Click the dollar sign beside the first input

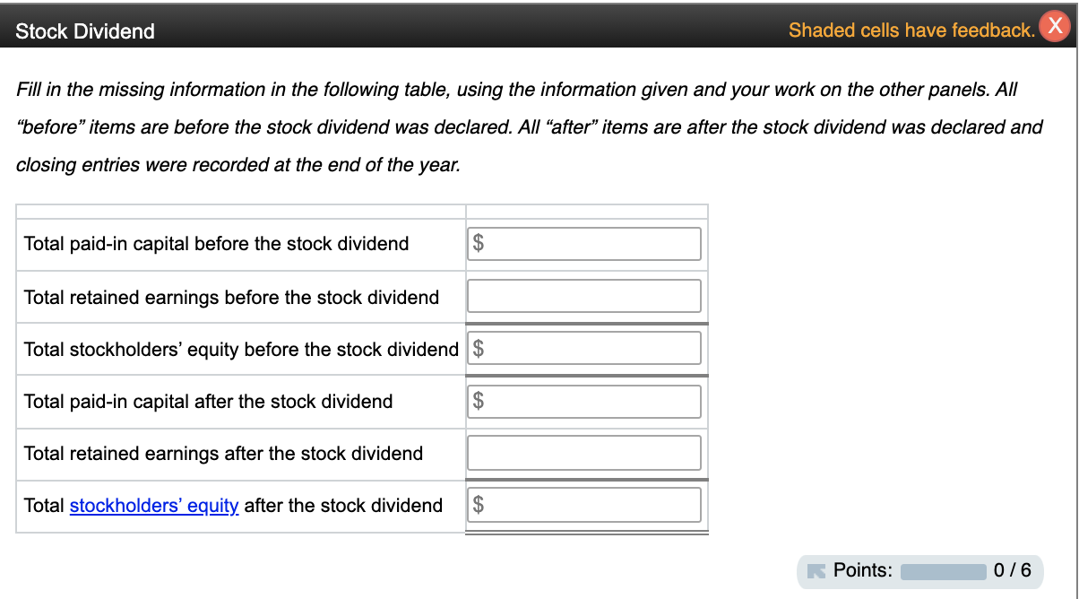(x=476, y=243)
